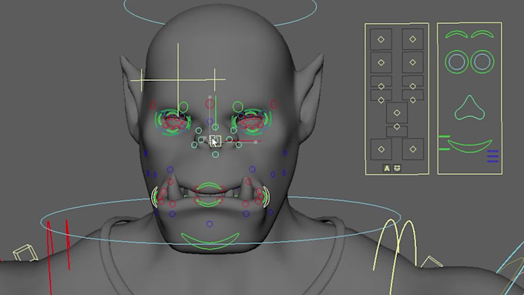Screen dimensions: 524x295
Task: Select the top blue bar in the face panel
Action: coord(493,151)
